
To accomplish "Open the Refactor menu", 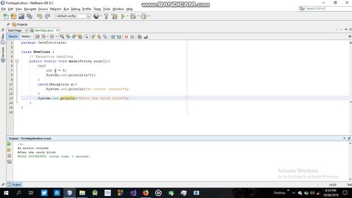I will pyautogui.click(x=56, y=9).
